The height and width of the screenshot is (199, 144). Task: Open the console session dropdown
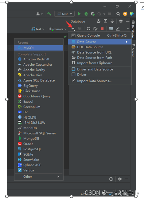[x=58, y=29]
